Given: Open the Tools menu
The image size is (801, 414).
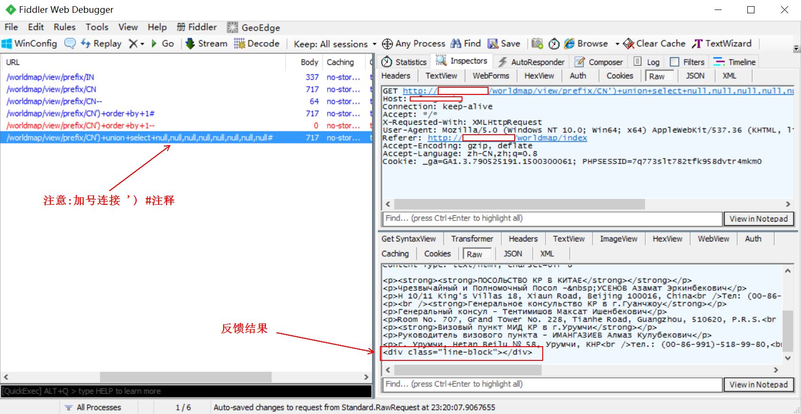Looking at the screenshot, I should click(97, 27).
